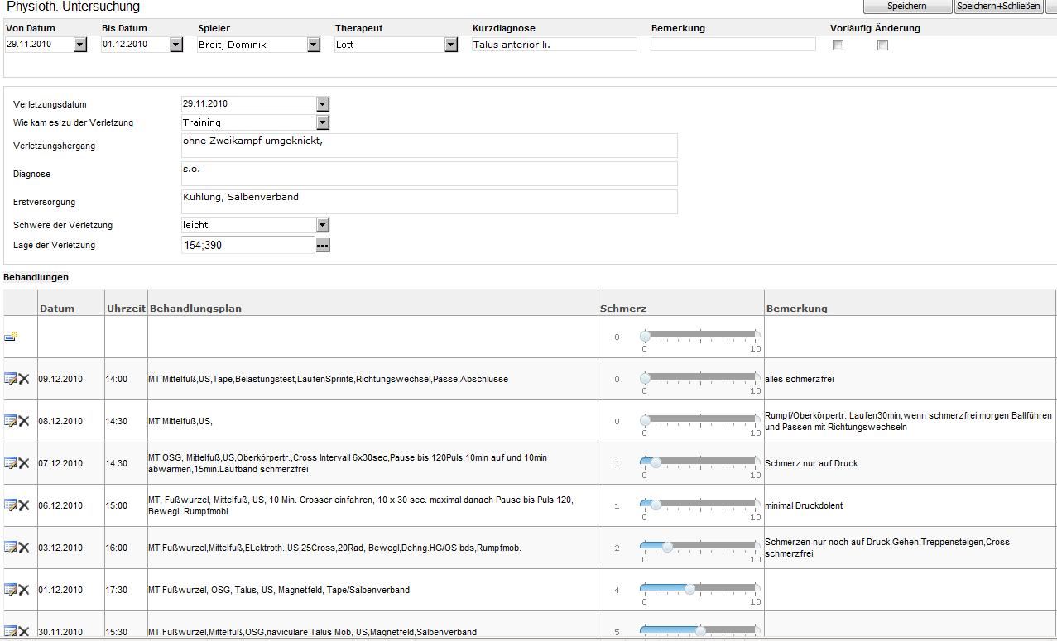Expand the 'Wie kam es zu der Verletzung' dropdown
The width and height of the screenshot is (1057, 641).
323,122
